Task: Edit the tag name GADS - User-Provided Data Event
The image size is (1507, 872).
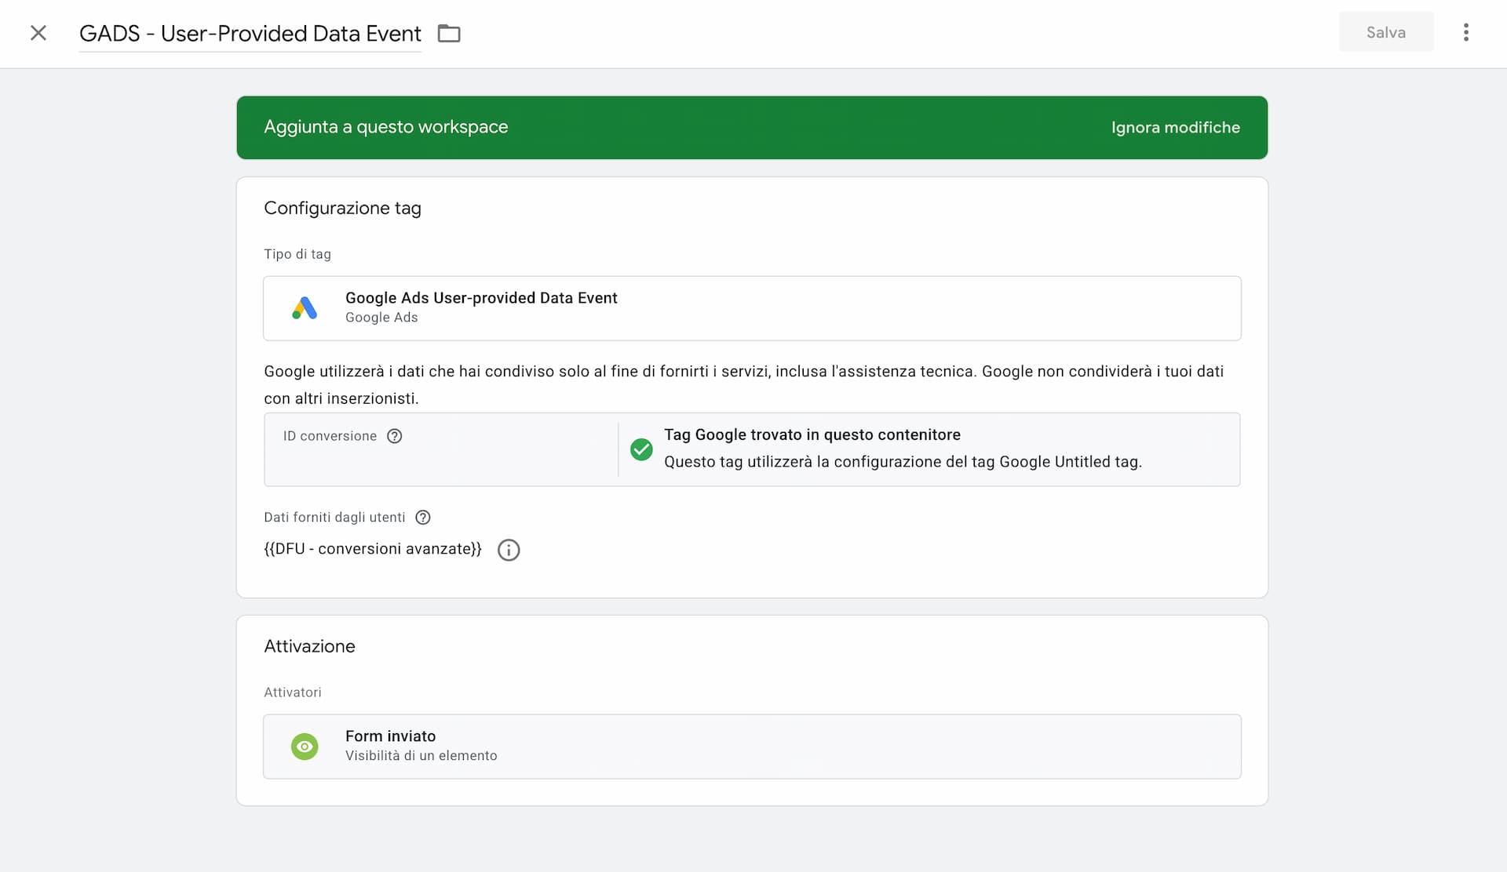Action: 250,34
